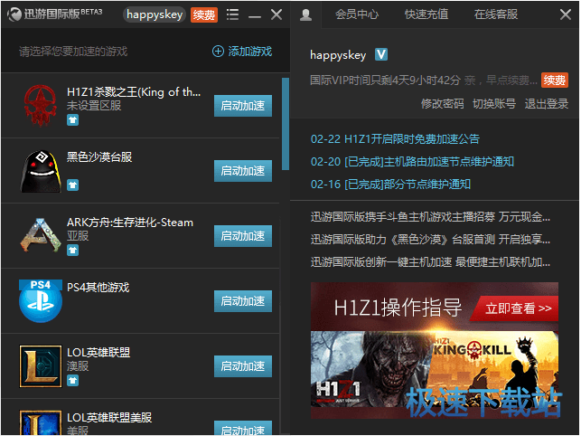
Task: Start acceleration for PS4其他游戏
Action: coord(243,301)
